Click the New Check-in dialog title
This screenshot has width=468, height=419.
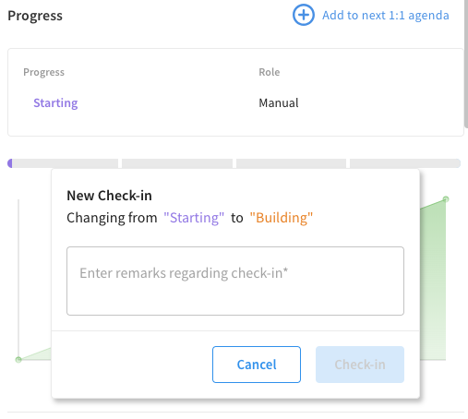pos(109,196)
